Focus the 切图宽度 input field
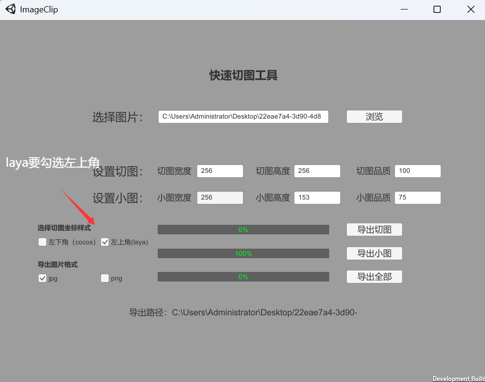 click(x=220, y=171)
